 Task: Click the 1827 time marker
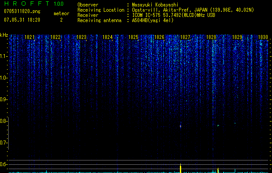[185, 37]
